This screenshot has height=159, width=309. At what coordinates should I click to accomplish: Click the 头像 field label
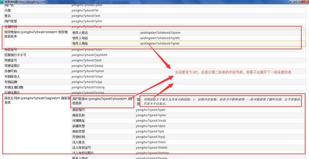(8, 10)
